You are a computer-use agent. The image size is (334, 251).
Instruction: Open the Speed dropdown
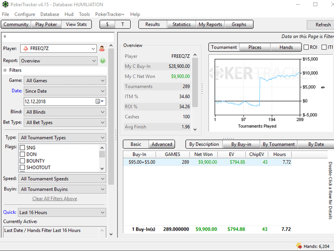click(x=62, y=179)
